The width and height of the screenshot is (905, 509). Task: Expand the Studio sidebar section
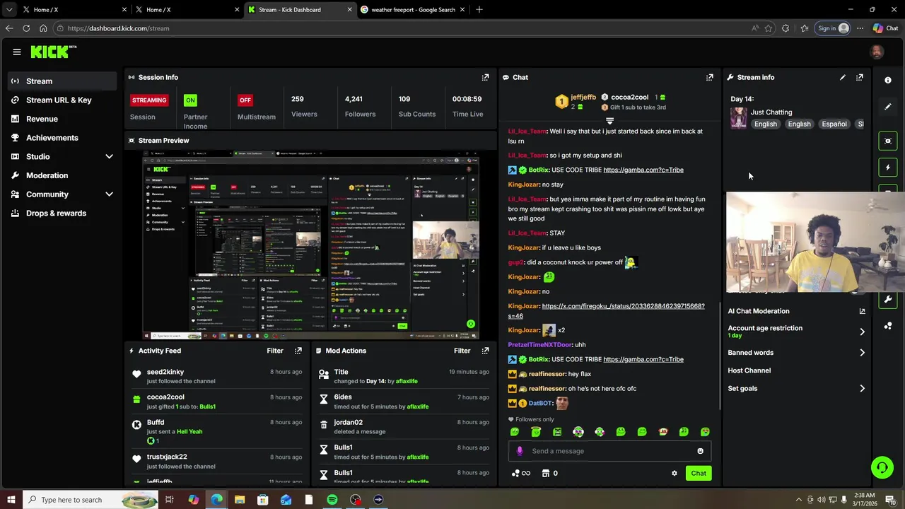[x=109, y=156]
